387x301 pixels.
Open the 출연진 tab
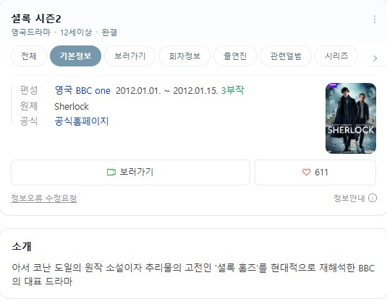click(x=235, y=56)
